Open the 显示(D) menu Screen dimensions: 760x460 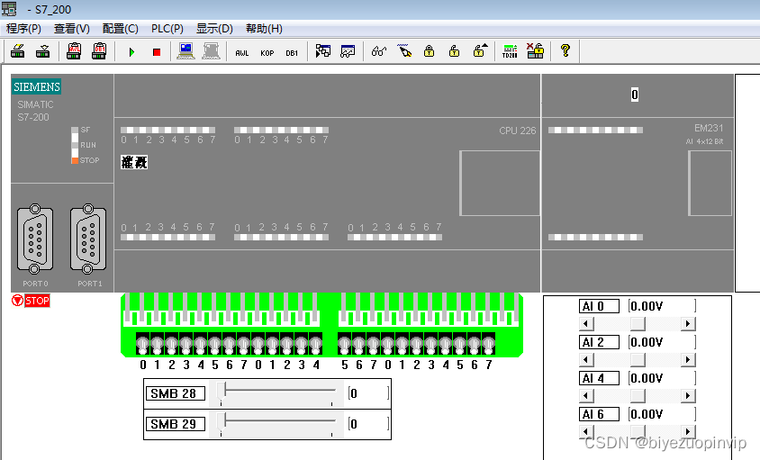click(214, 29)
